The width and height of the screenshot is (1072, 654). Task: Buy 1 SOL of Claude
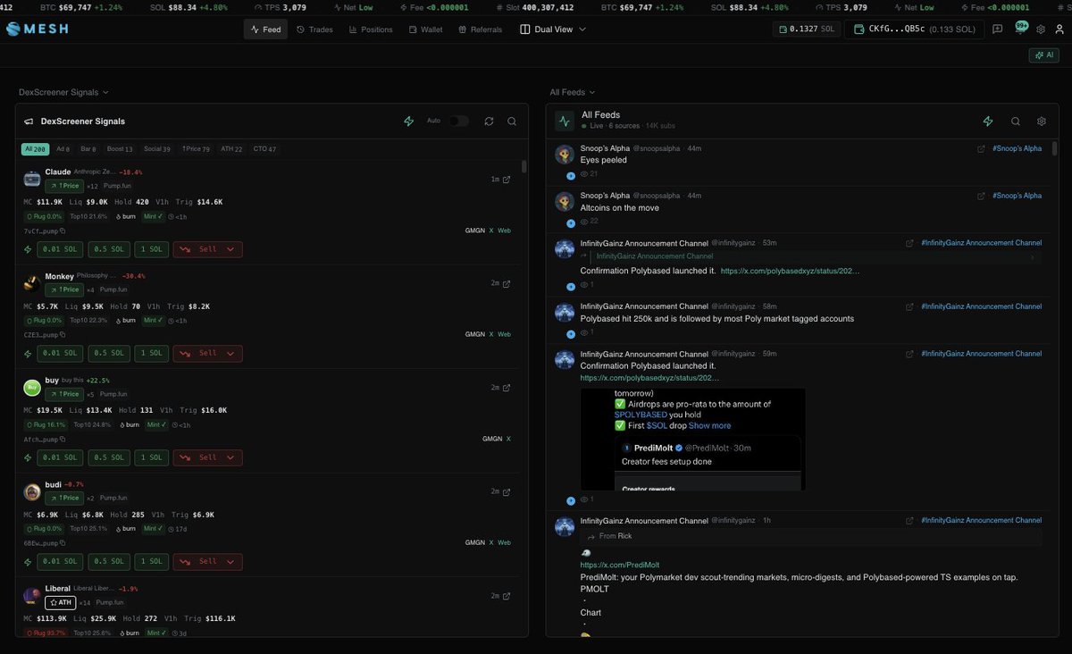coord(151,250)
